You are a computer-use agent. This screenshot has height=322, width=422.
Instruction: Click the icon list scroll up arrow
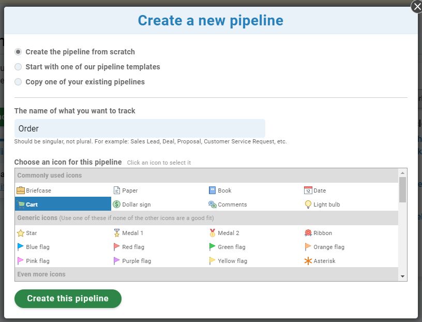pyautogui.click(x=403, y=173)
